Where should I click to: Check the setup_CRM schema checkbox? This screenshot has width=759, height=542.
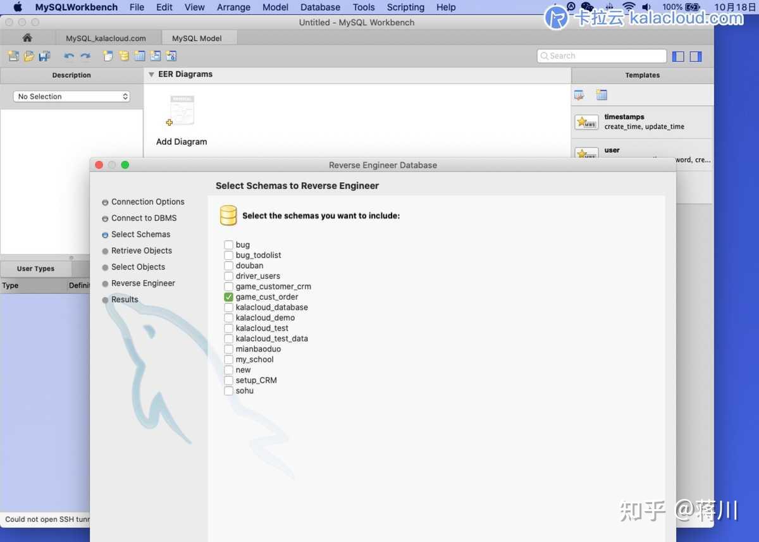228,380
